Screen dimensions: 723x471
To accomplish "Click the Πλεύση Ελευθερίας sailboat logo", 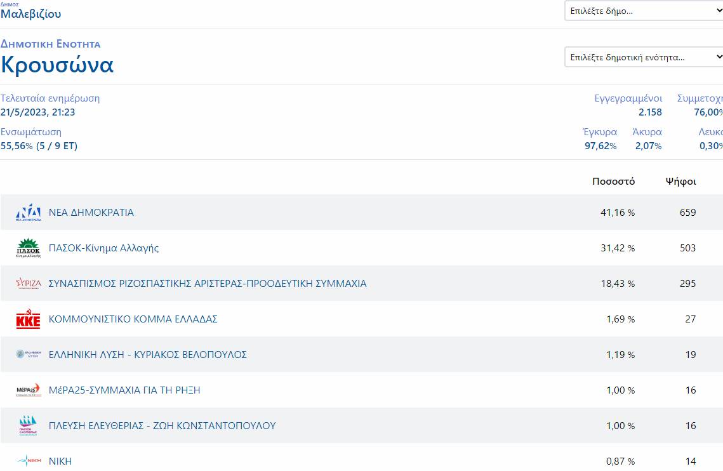I will pos(28,425).
